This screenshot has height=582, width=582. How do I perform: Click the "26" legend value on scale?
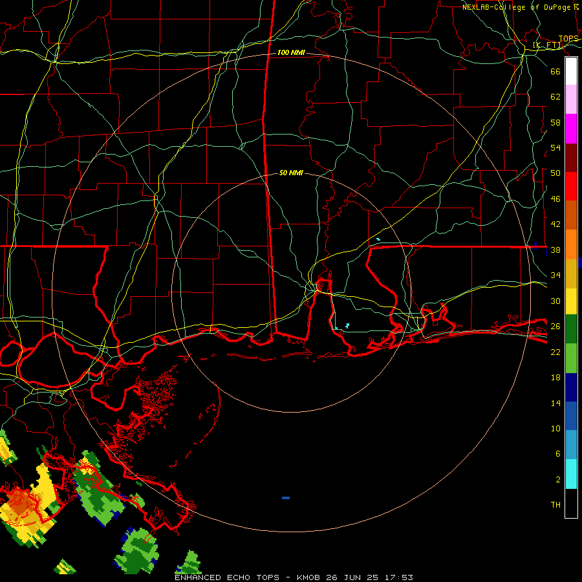pos(555,327)
